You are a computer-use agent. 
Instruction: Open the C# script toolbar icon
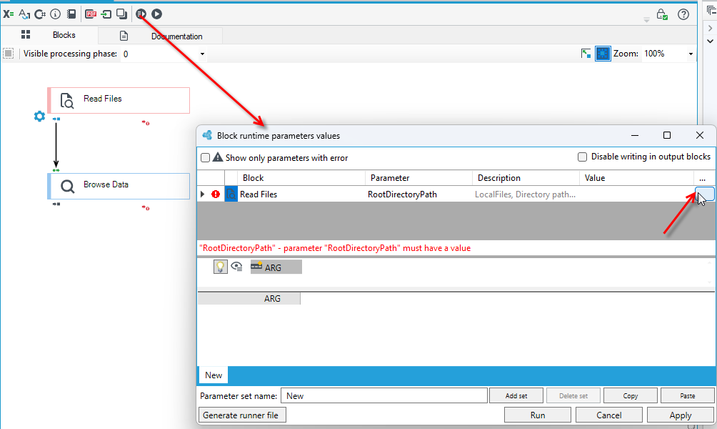[x=40, y=14]
